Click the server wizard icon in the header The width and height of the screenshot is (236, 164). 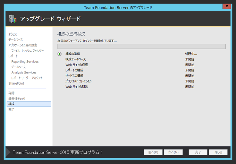coord(13,19)
